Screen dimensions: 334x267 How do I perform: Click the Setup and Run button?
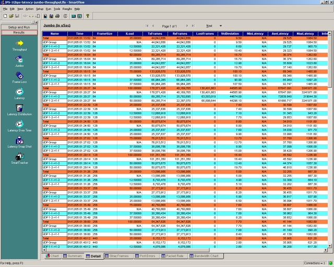[x=19, y=27]
